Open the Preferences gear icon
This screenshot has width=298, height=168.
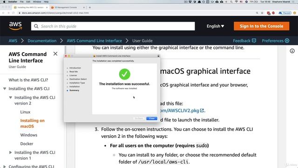pyautogui.click(x=287, y=41)
